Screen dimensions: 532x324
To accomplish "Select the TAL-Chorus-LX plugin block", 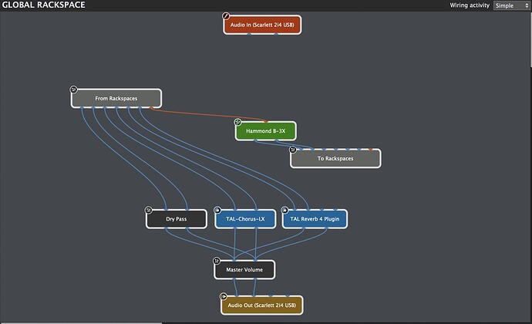I will (x=245, y=219).
